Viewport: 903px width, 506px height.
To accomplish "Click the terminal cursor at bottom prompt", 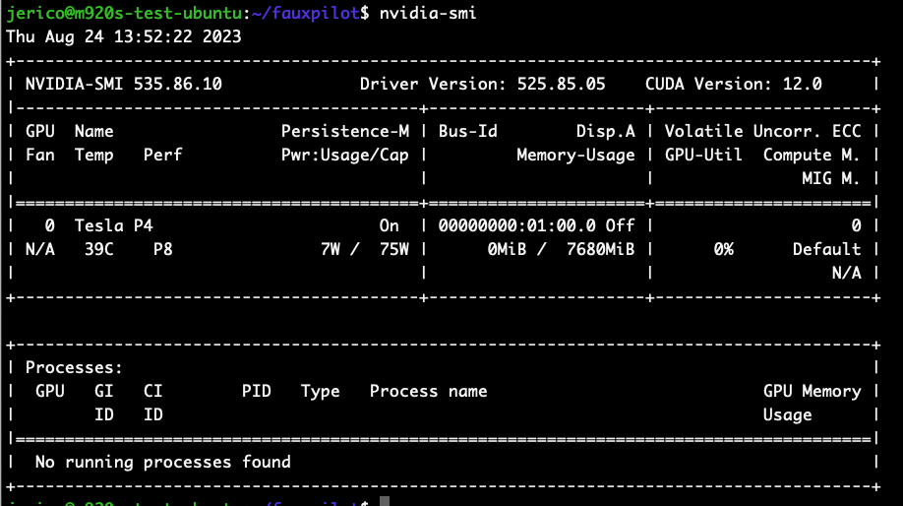I will click(x=385, y=503).
